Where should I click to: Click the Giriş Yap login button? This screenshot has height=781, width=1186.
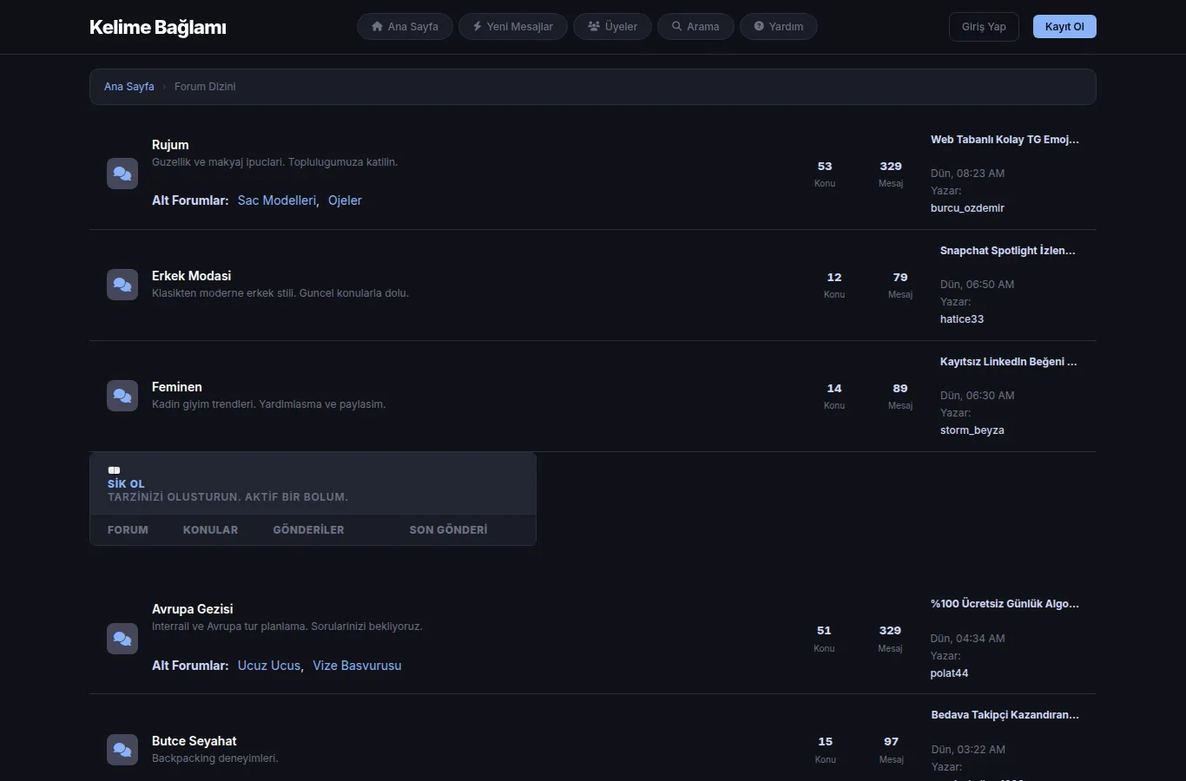pos(984,27)
